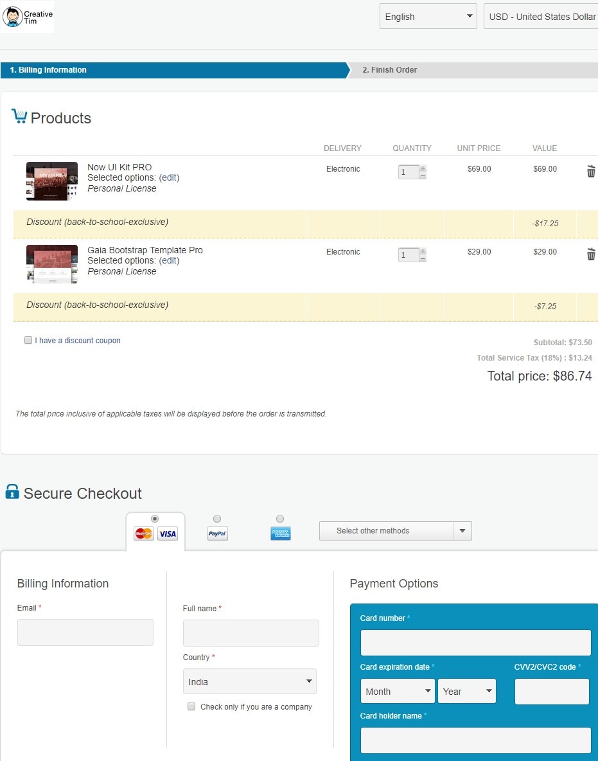The height and width of the screenshot is (761, 598).
Task: Open the card expiration Month dropdown
Action: pyautogui.click(x=398, y=691)
